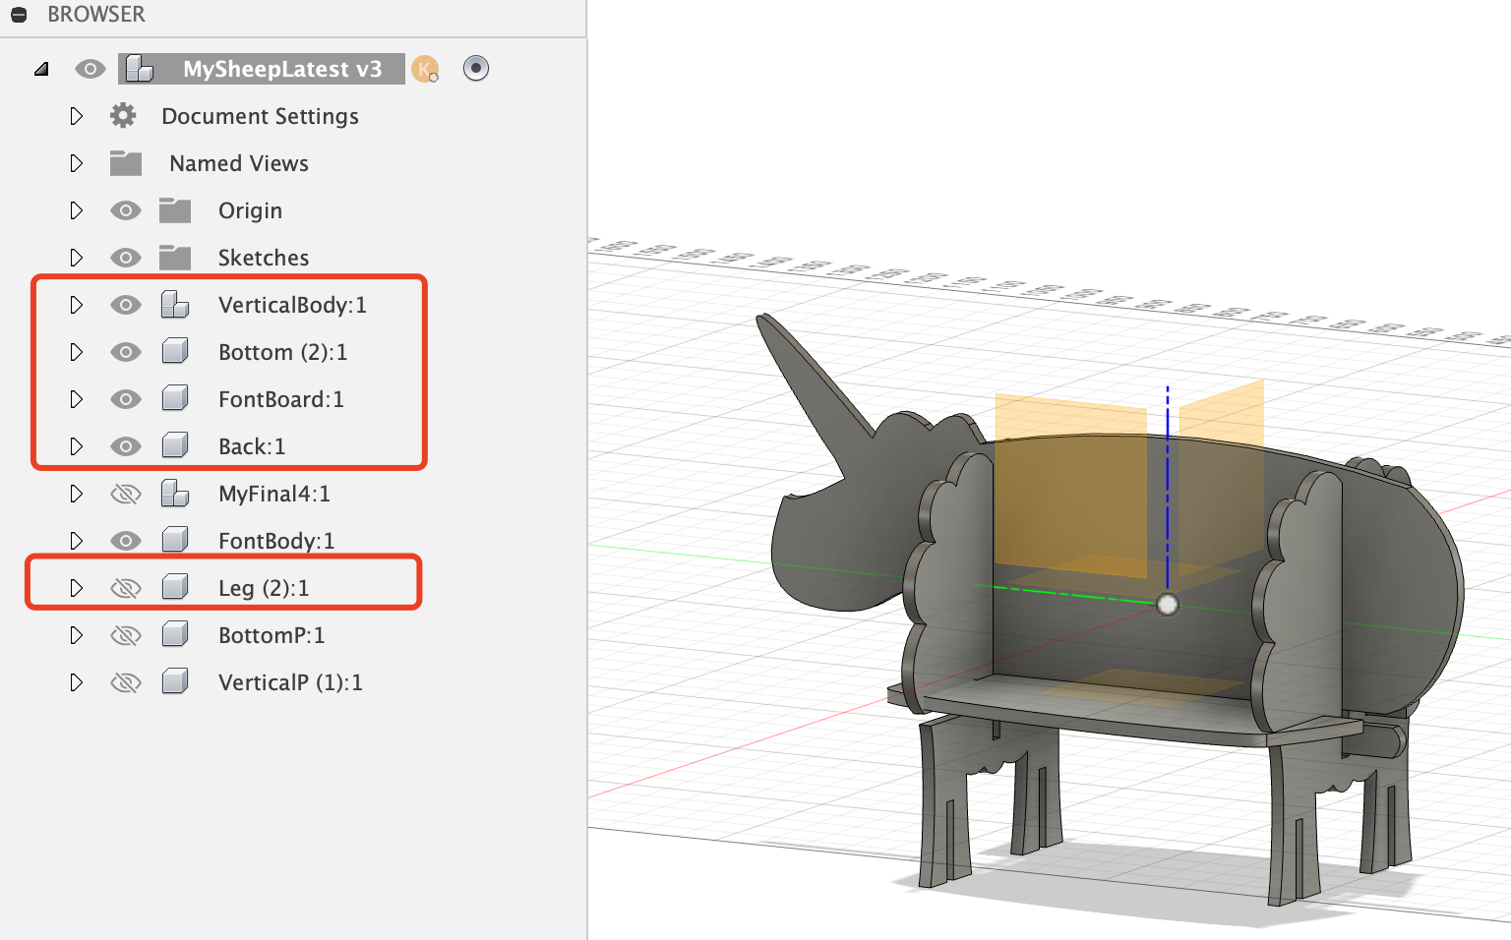Expand the Back:1 component

[x=77, y=446]
